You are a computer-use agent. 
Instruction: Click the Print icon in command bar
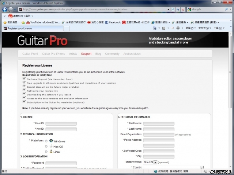pyautogui.click(x=178, y=28)
